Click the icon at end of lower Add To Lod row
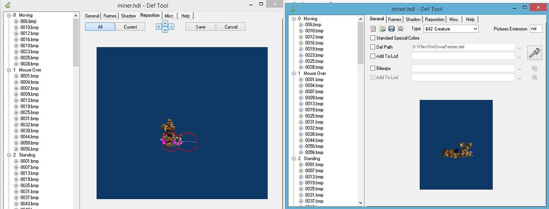549x209 pixels. (534, 77)
